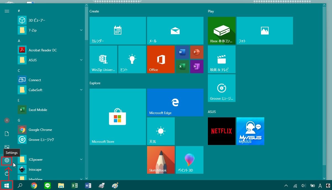
Task: Click the Power icon in Start rail
Action: 7,173
